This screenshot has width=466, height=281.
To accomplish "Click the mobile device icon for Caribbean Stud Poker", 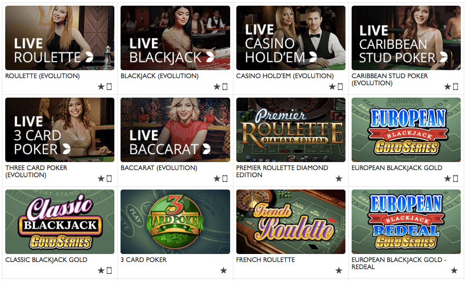I will (456, 87).
